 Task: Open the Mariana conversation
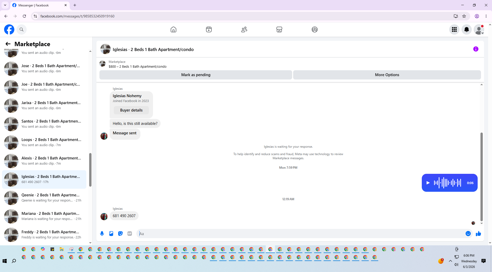click(44, 216)
